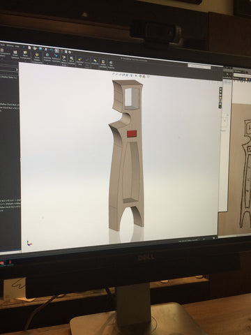This screenshot has height=335, width=251.
Task: Click the red taskbar icon at far left
Action: coord(2,263)
